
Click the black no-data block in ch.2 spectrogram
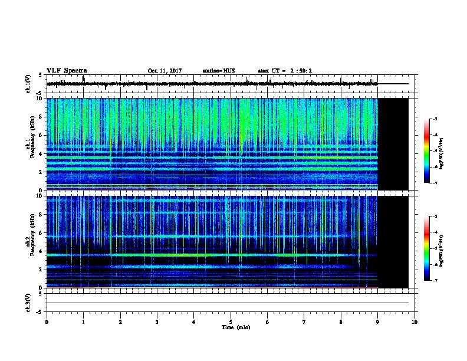393,242
